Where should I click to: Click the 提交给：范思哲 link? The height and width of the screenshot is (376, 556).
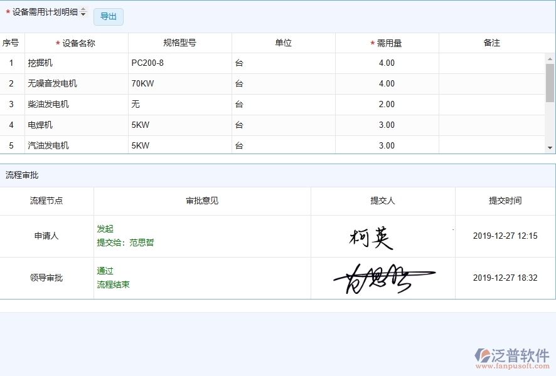[124, 243]
